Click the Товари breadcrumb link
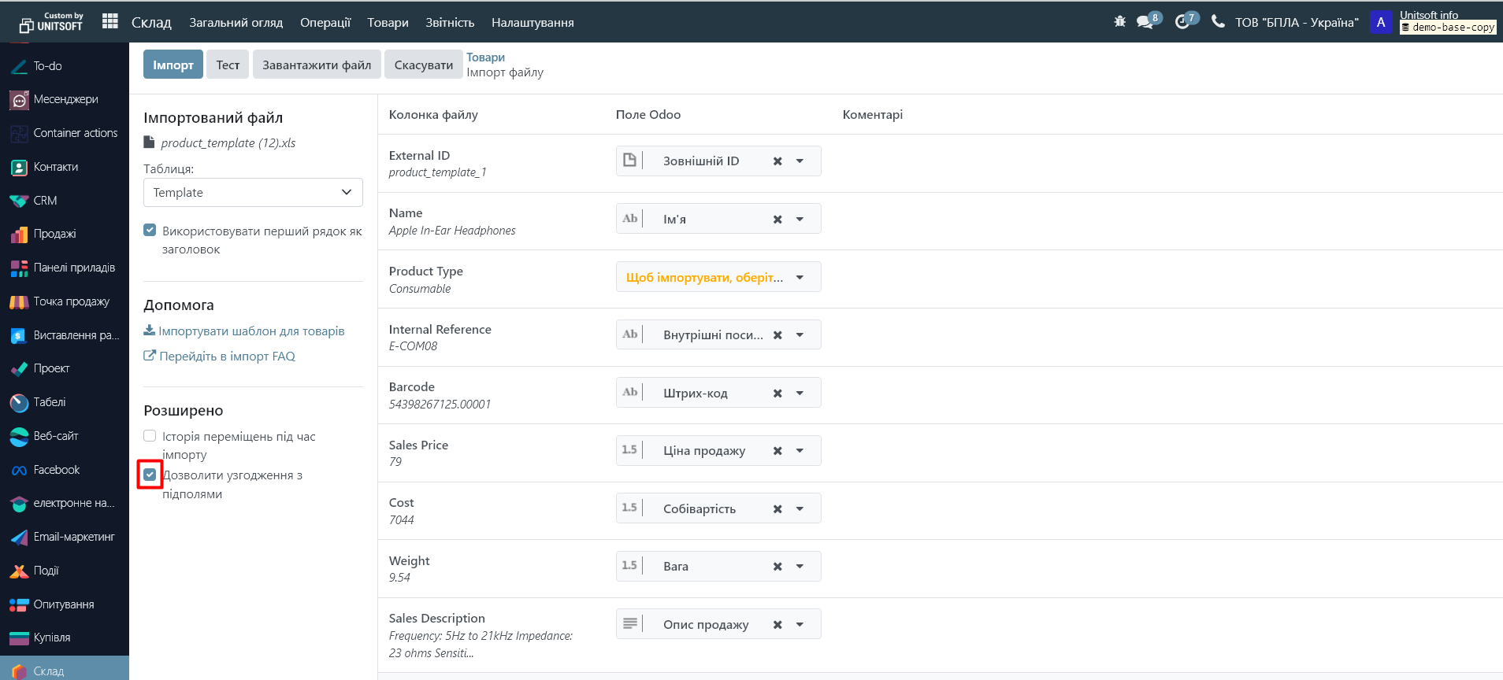 pyautogui.click(x=485, y=57)
